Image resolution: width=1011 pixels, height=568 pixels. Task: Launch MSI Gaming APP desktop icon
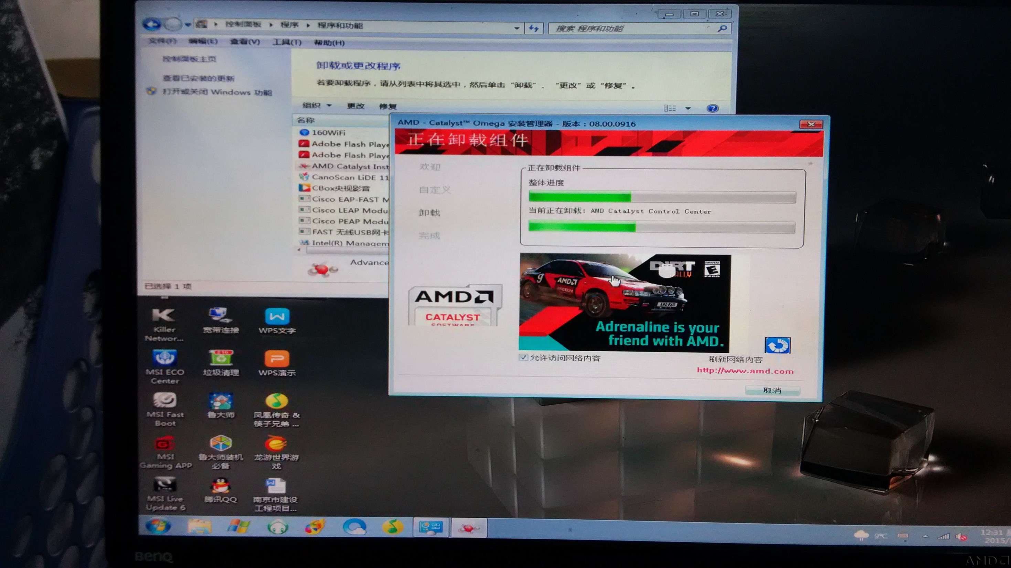165,452
